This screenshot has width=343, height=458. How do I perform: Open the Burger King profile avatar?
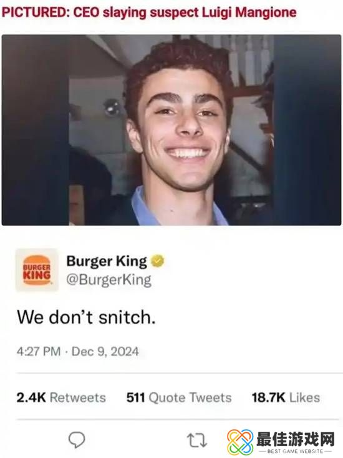[37, 270]
